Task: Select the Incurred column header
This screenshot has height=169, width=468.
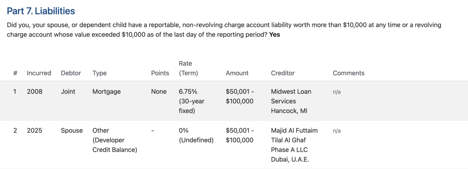Action: coord(39,73)
